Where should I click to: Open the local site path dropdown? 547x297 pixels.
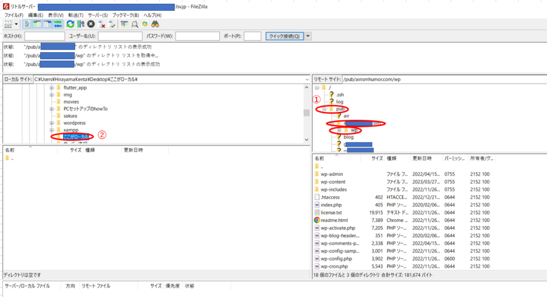pos(307,79)
